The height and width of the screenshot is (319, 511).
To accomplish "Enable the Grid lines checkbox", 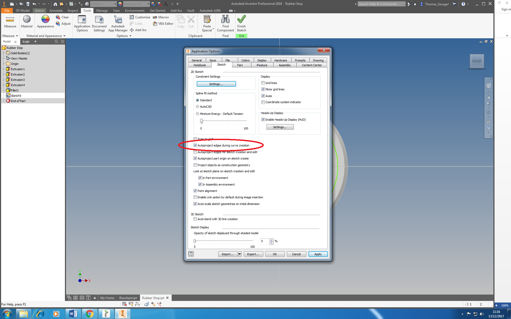I will click(x=263, y=83).
